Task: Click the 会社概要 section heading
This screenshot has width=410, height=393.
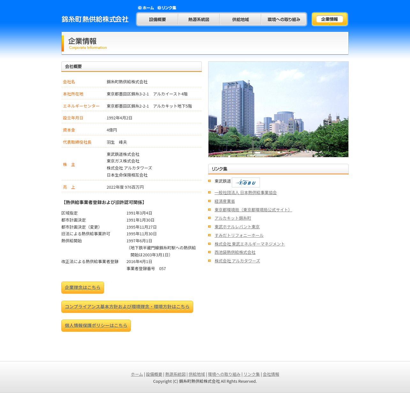Action: (x=132, y=66)
